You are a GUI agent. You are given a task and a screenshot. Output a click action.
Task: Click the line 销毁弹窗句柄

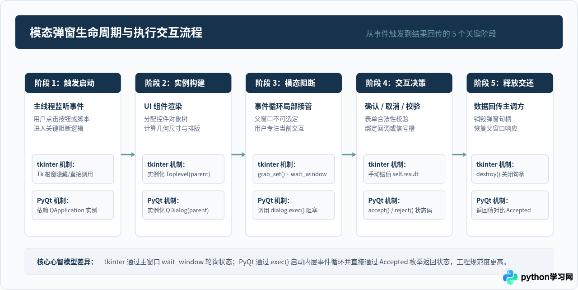pyautogui.click(x=493, y=119)
